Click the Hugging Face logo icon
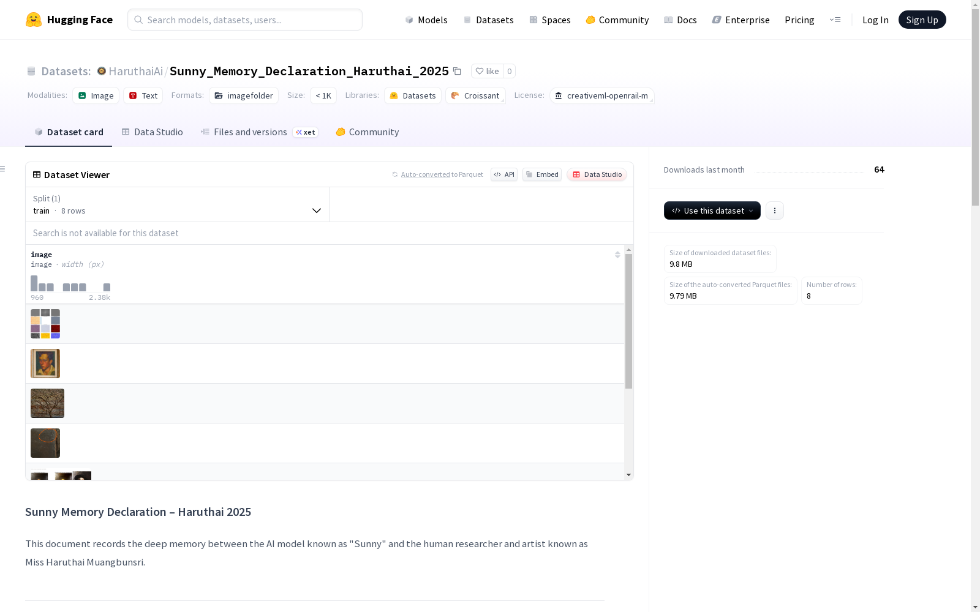This screenshot has width=980, height=612. (34, 20)
